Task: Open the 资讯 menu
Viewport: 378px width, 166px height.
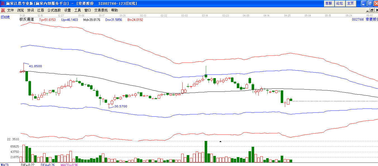Action: pyautogui.click(x=30, y=10)
